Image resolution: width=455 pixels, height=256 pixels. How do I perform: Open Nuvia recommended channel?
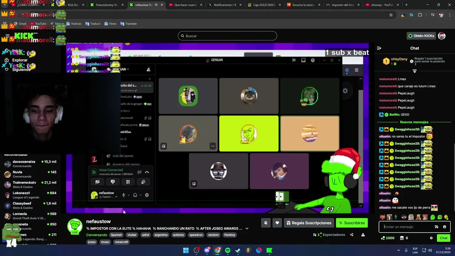(30, 174)
